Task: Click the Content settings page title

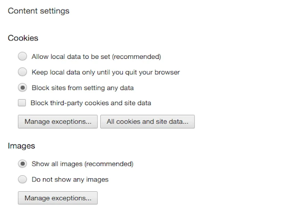Action: (39, 11)
